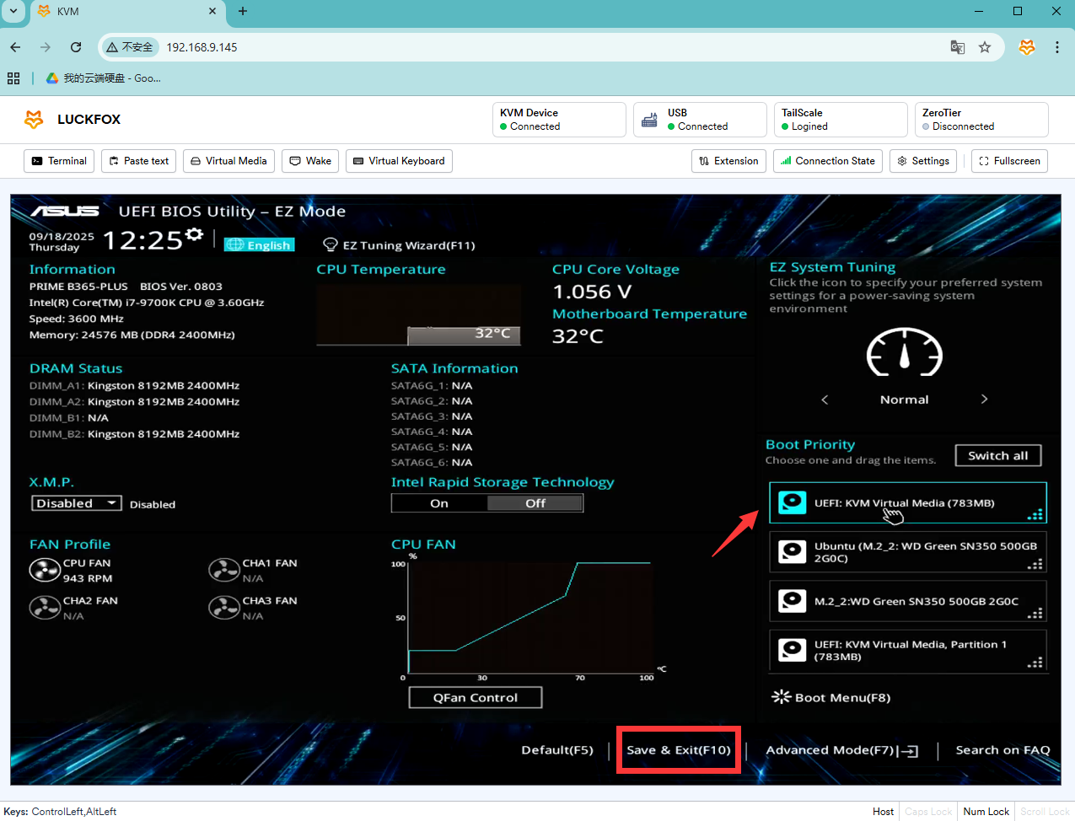The width and height of the screenshot is (1075, 821).
Task: Bookmark this page with the star icon
Action: [984, 47]
